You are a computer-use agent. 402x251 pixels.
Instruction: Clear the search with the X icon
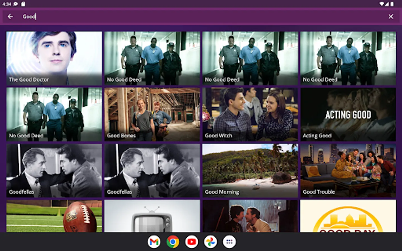(391, 17)
